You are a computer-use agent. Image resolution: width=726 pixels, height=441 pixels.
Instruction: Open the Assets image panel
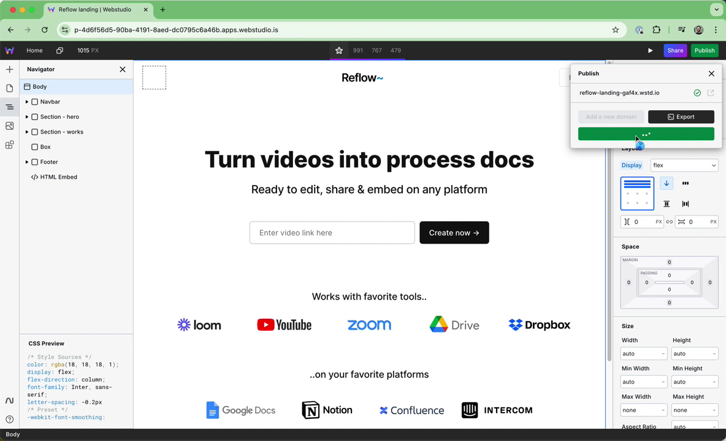pos(9,126)
